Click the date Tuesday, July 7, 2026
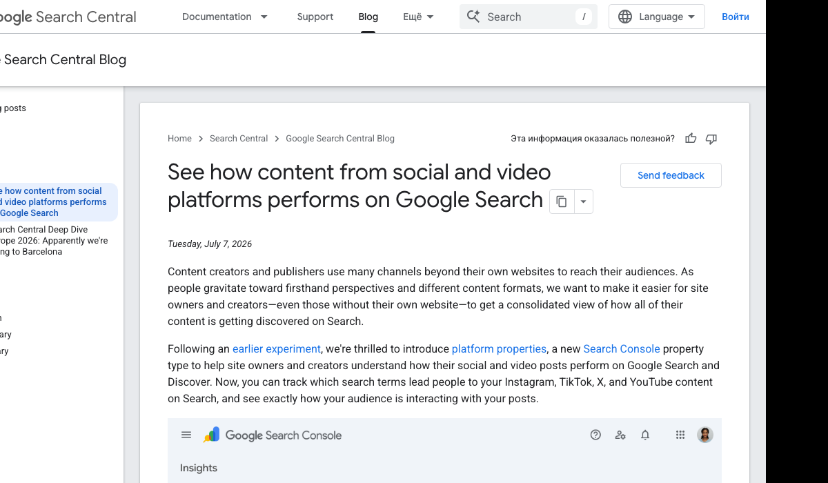Screen dimensions: 828x483 [210, 244]
